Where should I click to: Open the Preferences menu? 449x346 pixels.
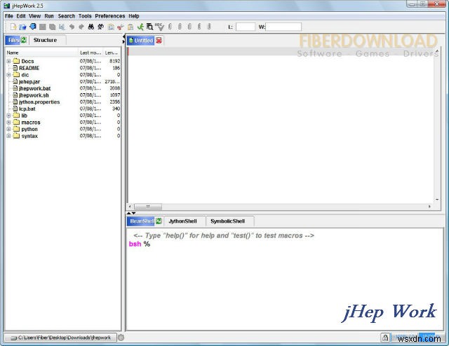pos(110,16)
